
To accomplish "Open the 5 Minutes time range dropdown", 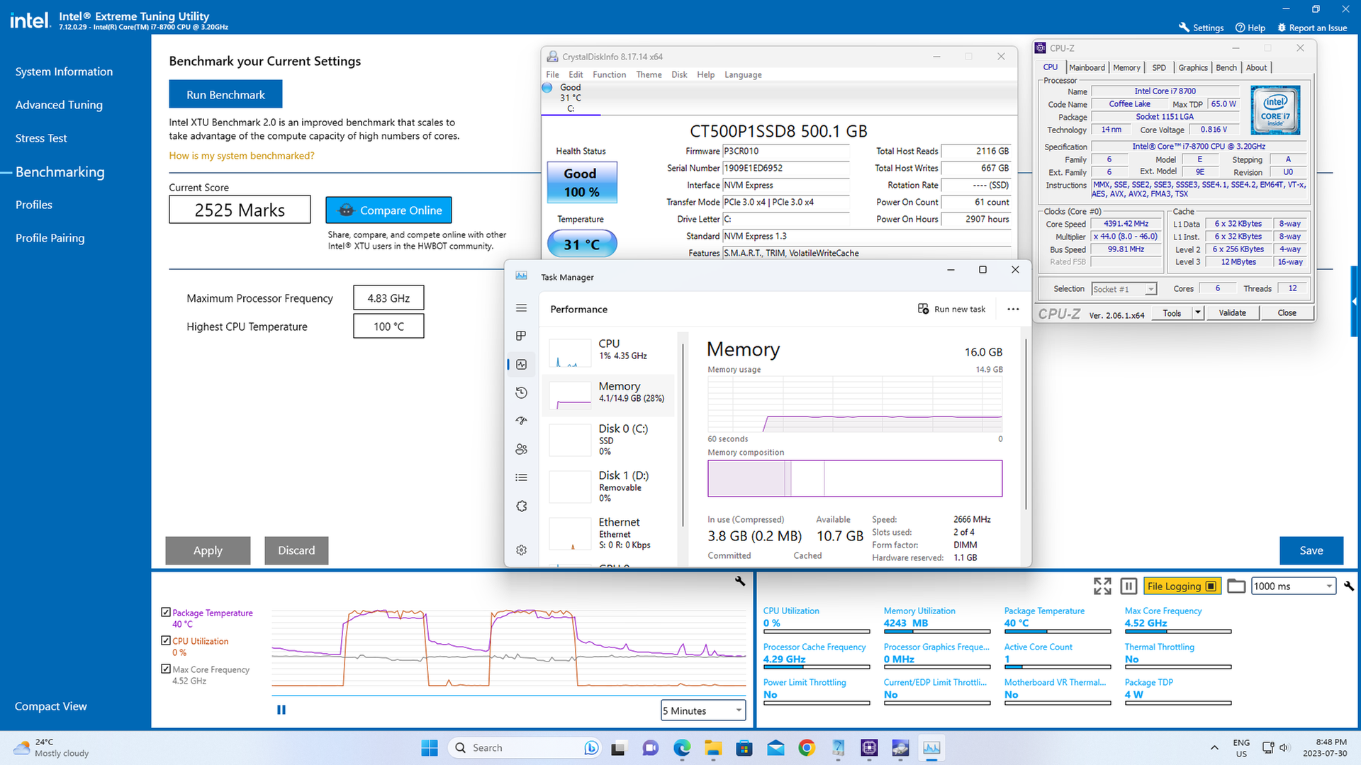I will point(703,710).
